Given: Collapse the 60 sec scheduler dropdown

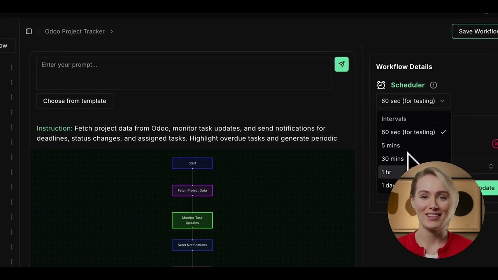Looking at the screenshot, I should pos(413,101).
